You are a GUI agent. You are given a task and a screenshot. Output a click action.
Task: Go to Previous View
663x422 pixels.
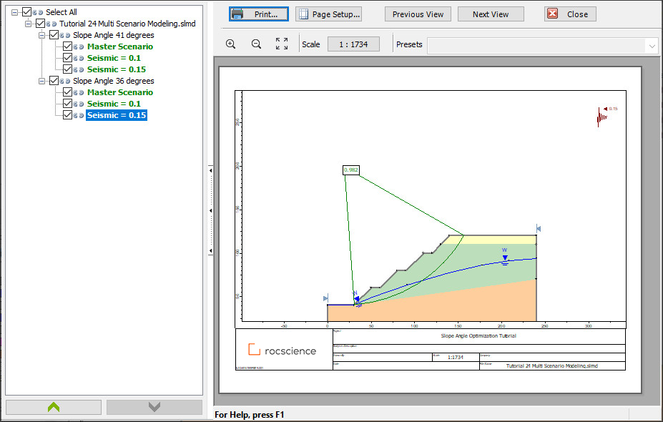tap(418, 14)
